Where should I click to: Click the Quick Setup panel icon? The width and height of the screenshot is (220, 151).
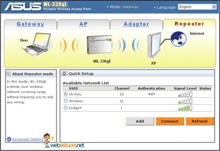65,73
